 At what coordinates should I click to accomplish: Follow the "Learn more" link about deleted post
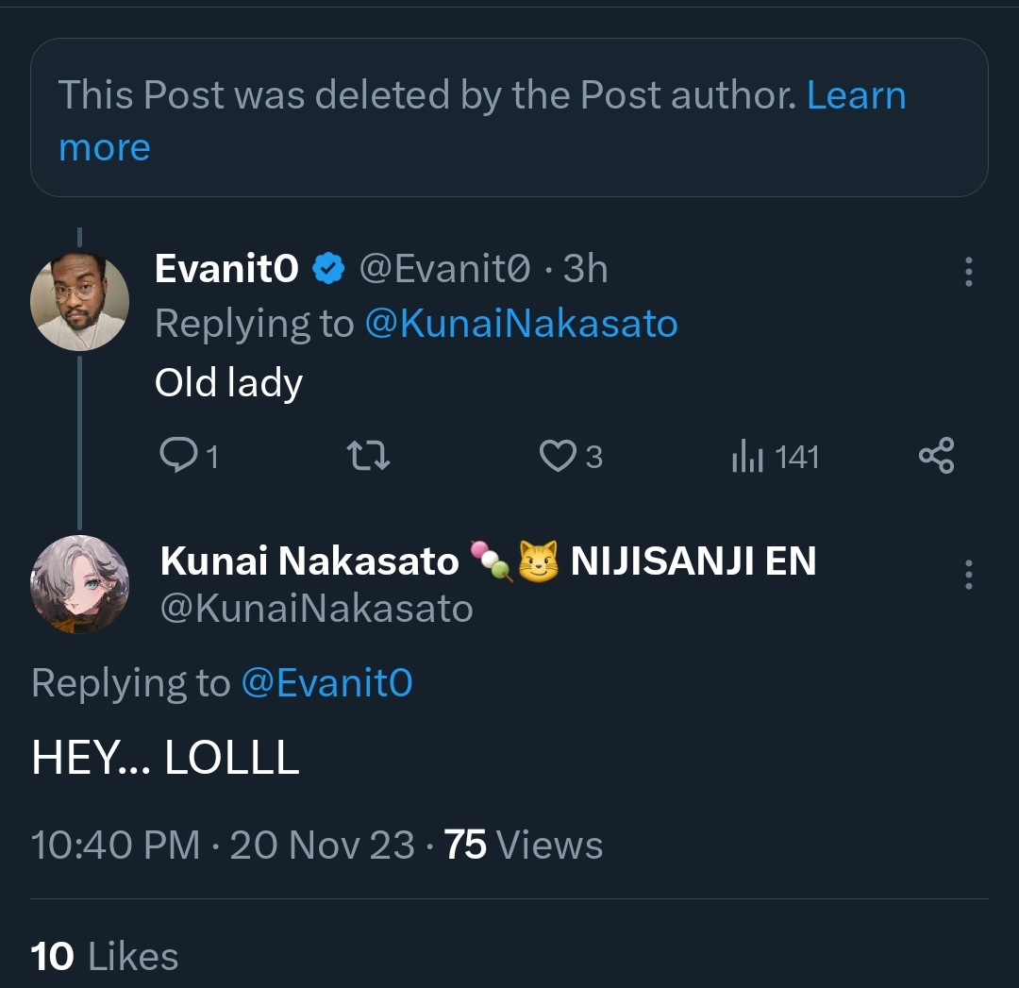(x=856, y=95)
